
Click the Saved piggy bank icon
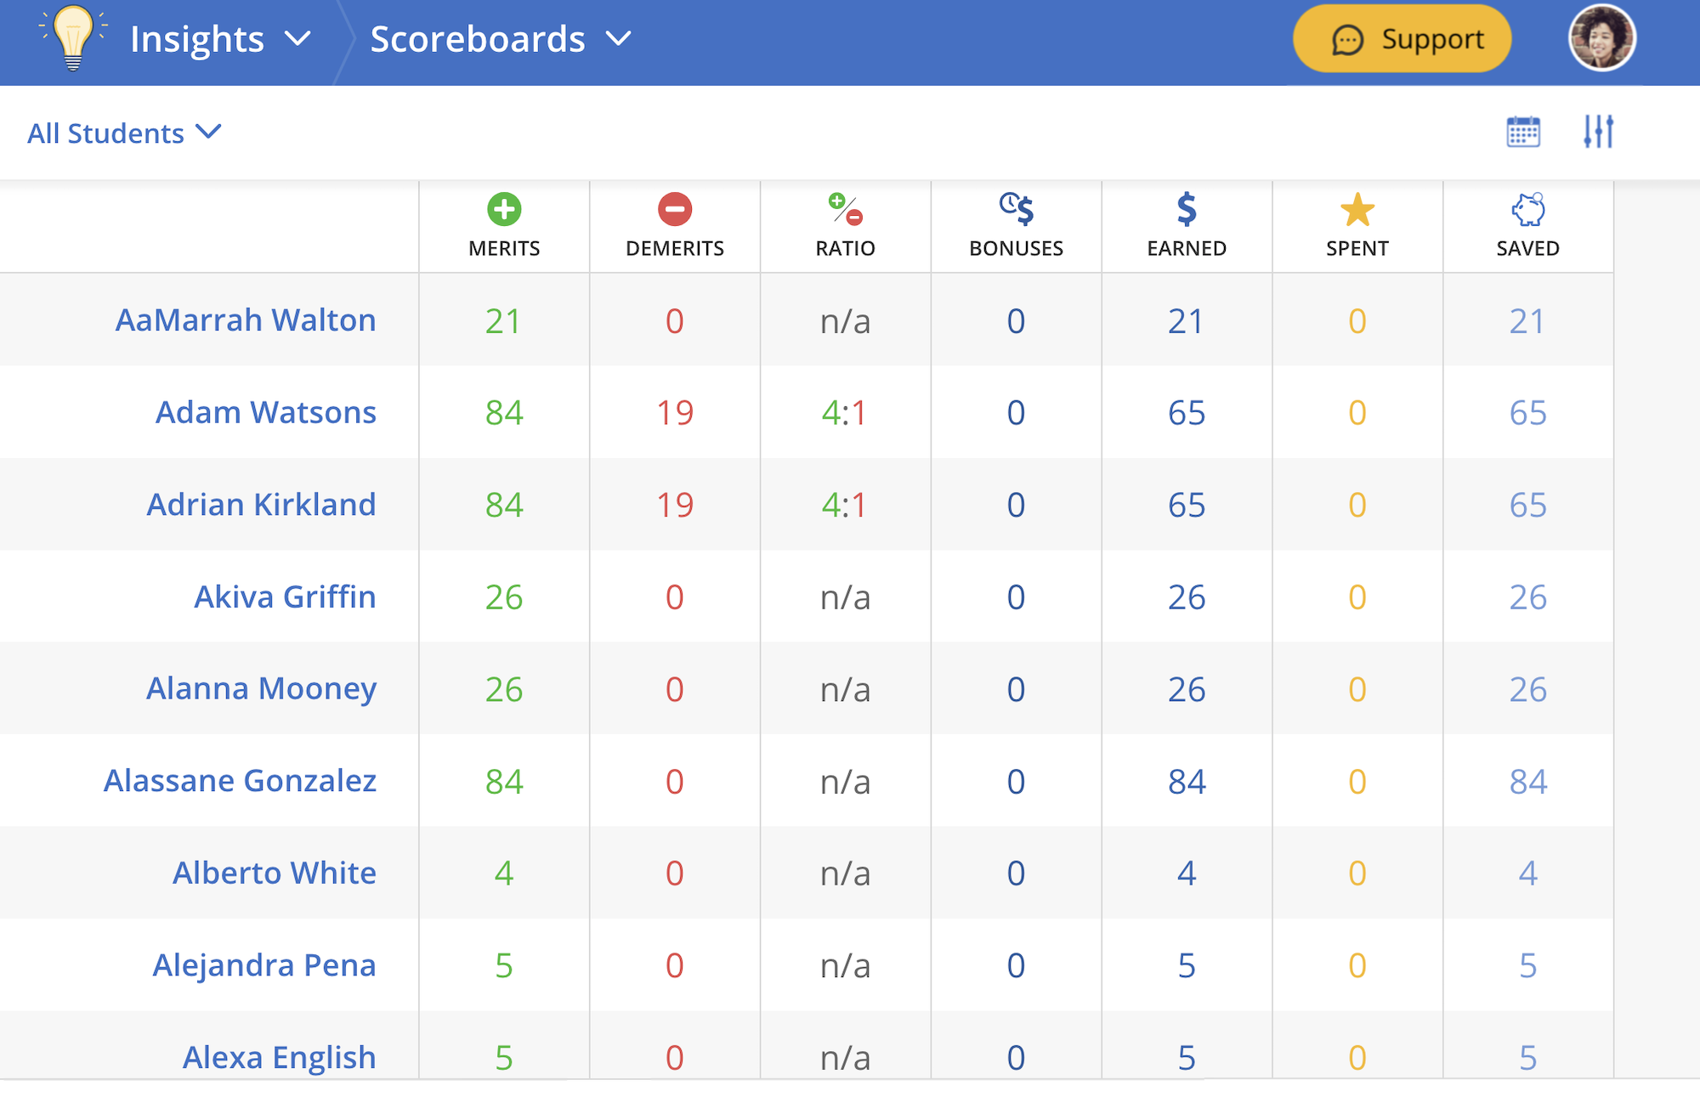[x=1527, y=209]
